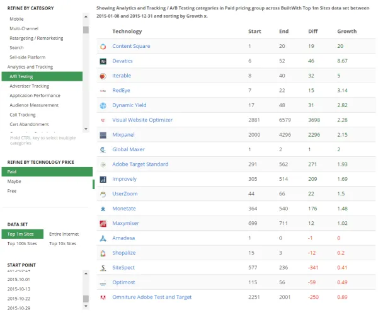Pick start point date 2015-10-13
This screenshot has height=317, width=378.
(18, 289)
